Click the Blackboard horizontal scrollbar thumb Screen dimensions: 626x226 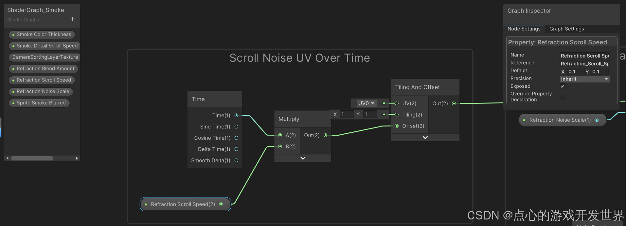click(x=32, y=158)
